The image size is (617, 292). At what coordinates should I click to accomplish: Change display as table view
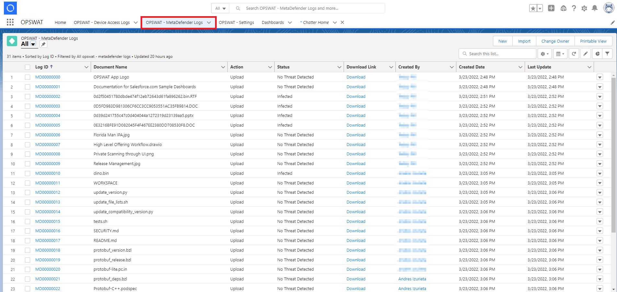(x=560, y=54)
